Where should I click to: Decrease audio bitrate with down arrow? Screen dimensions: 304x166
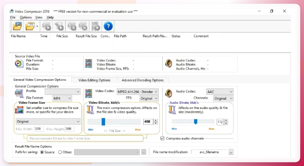click(x=226, y=124)
